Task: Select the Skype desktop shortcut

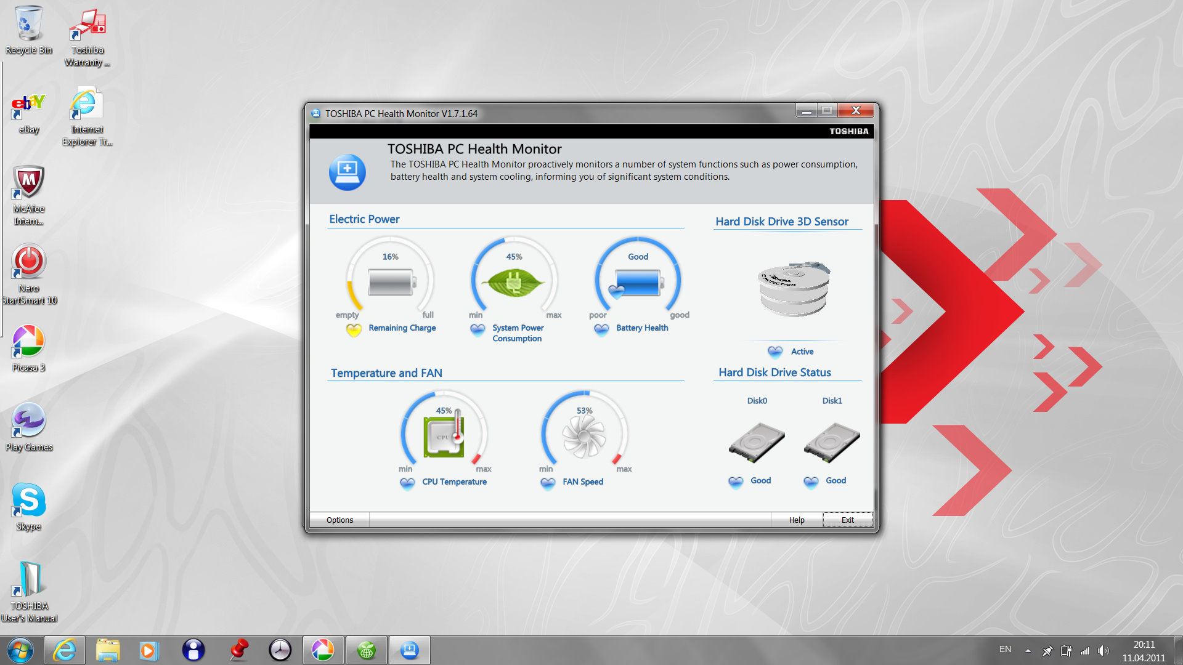Action: click(x=28, y=507)
